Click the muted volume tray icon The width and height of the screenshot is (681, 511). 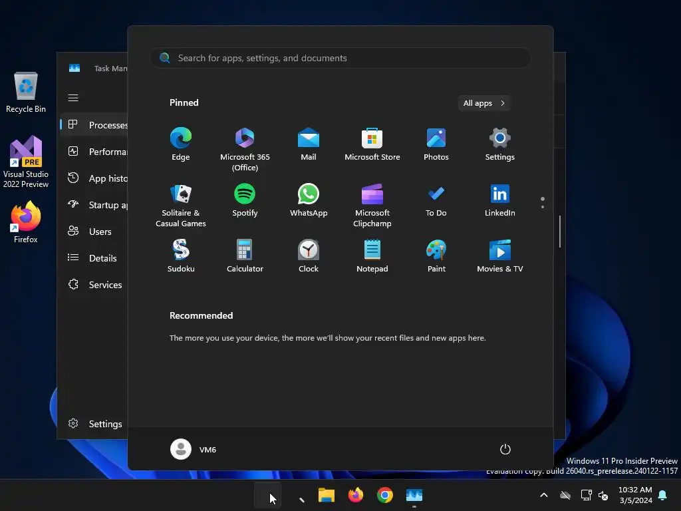click(603, 495)
